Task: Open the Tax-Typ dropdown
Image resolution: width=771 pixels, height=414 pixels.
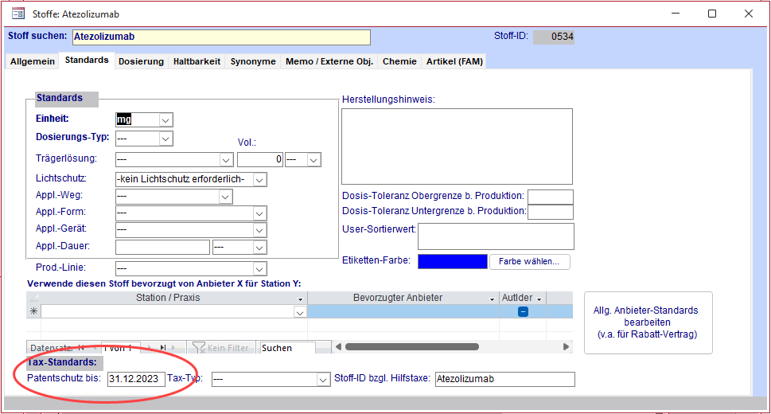Action: pyautogui.click(x=323, y=380)
